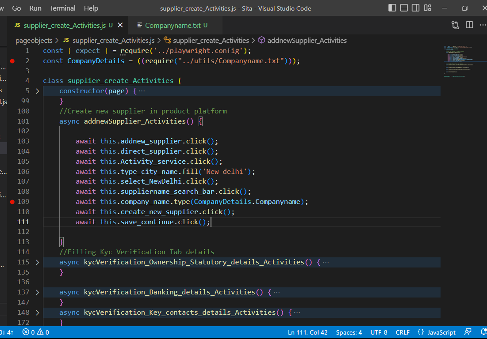487x339 pixels.
Task: Open Customize Layout icon
Action: [428, 8]
